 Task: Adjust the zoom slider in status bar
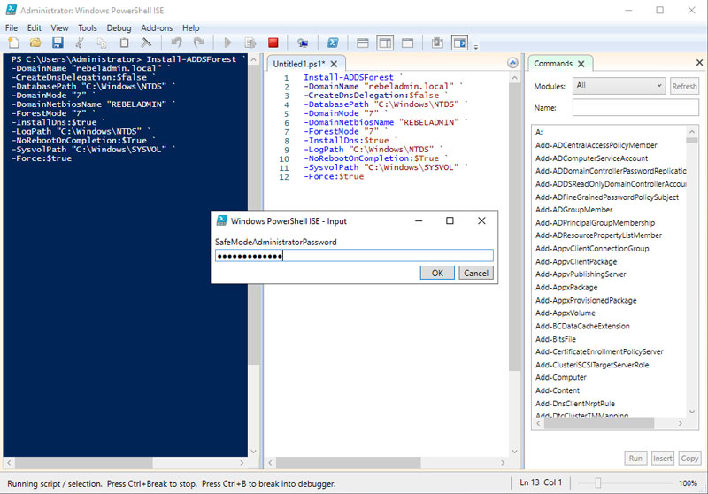598,483
